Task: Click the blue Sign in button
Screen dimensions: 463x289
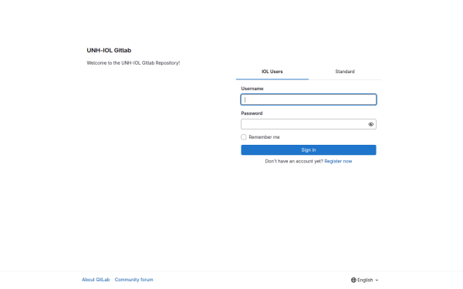Action: [308, 150]
